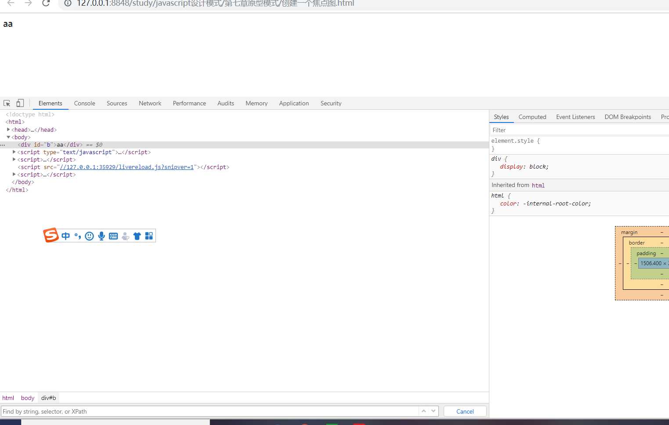Switch to the DOM Breakpoints pane tab
669x425 pixels.
[x=628, y=117]
